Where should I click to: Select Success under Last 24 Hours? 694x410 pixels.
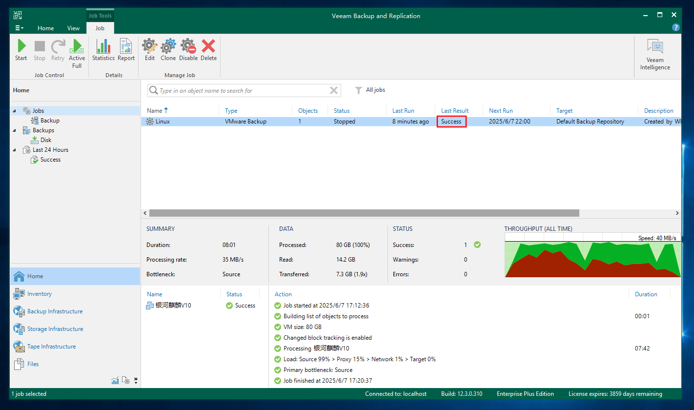tap(50, 160)
